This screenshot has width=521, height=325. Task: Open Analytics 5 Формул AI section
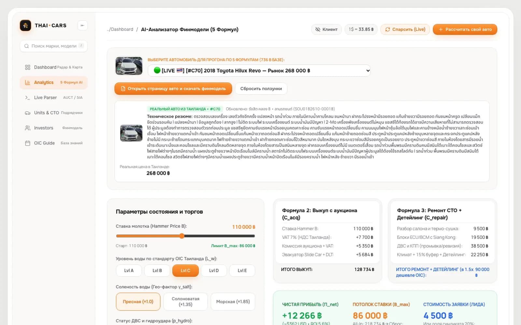54,83
